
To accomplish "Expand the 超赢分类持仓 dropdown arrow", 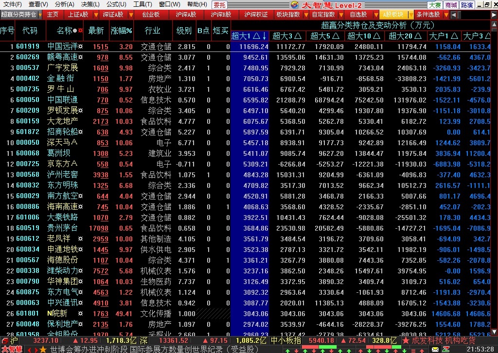I will click(x=40, y=15).
